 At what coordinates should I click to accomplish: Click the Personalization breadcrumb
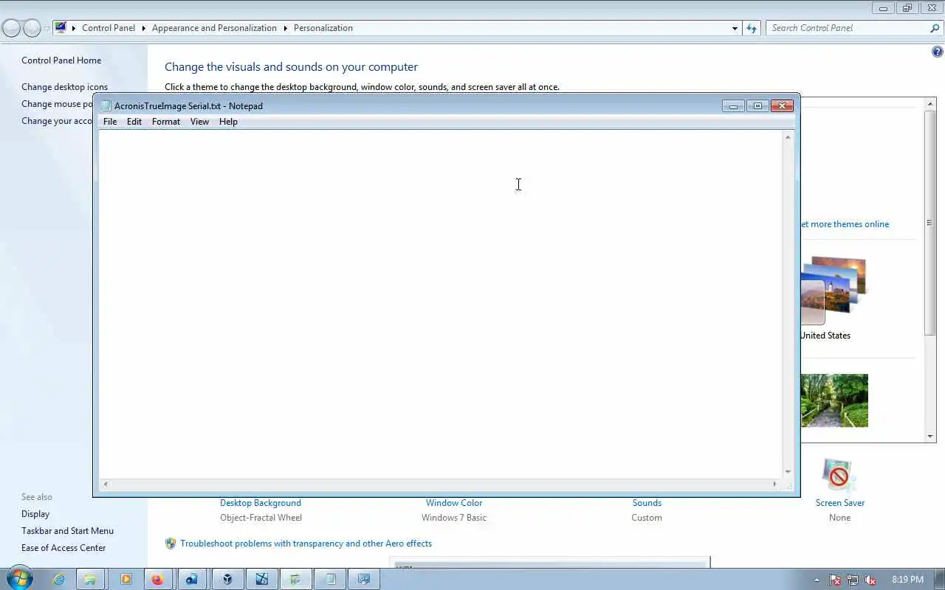(x=323, y=28)
